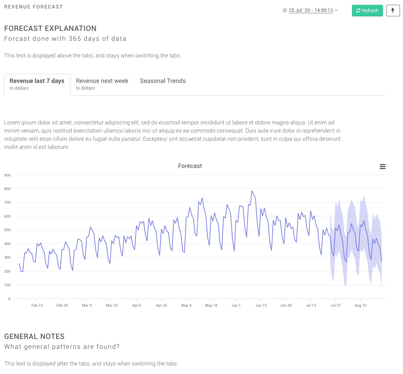Open the Seasonal Trends tab
403x374 pixels.
pyautogui.click(x=163, y=81)
